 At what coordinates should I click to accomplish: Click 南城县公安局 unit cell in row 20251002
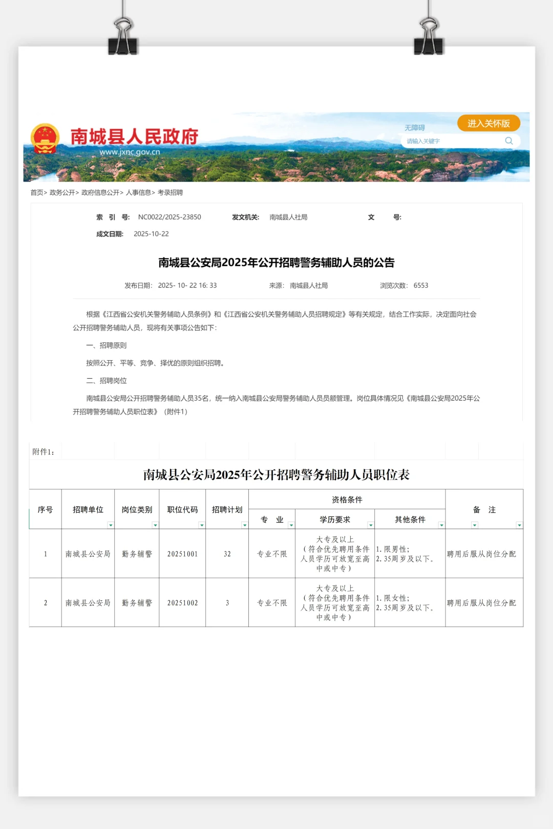click(88, 603)
